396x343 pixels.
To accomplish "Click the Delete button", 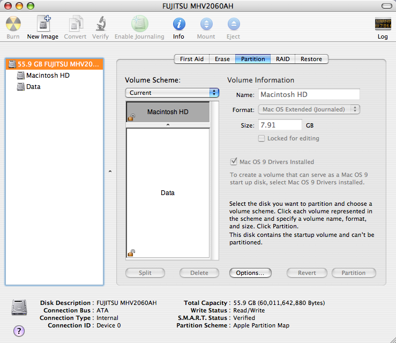I will (199, 273).
